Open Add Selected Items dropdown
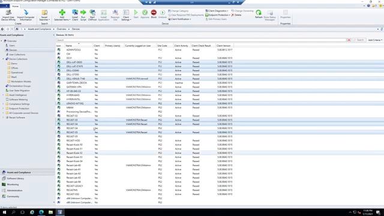Viewport: 384px width, 216px height. pos(62,15)
